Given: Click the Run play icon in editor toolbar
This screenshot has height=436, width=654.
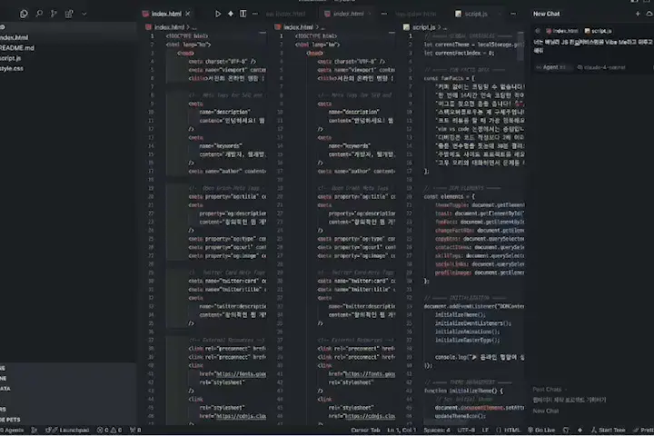Looking at the screenshot, I should click(x=217, y=14).
